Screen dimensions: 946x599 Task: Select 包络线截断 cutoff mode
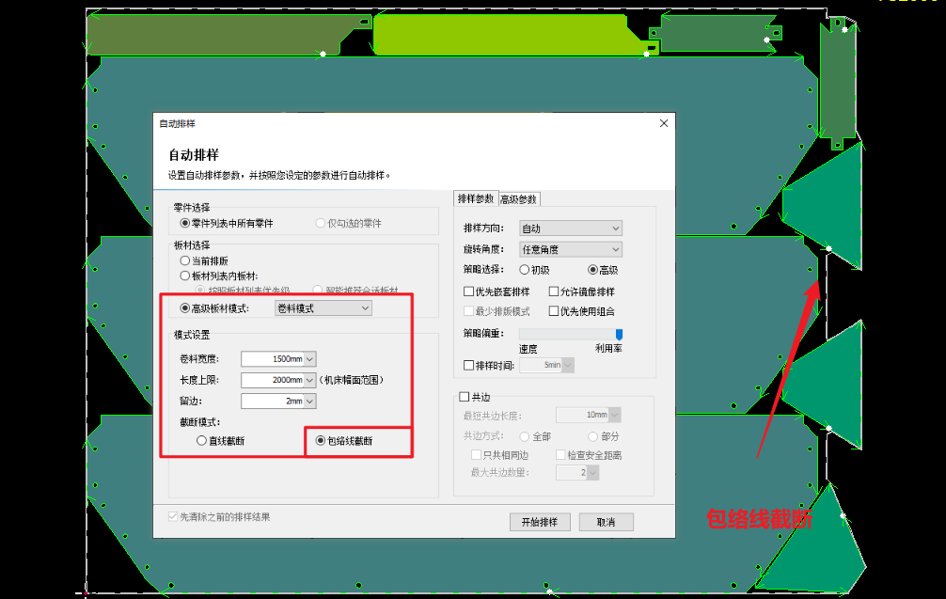point(321,440)
